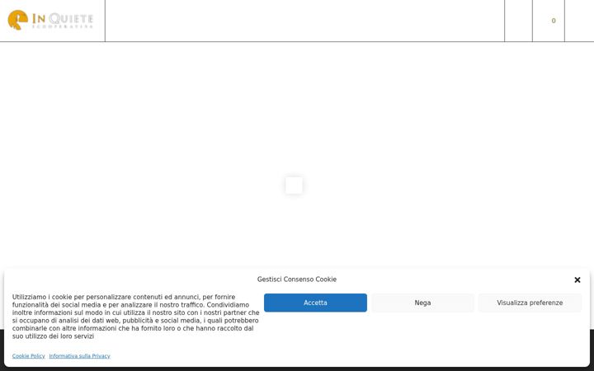Accept cookies with the Accetta button
The image size is (594, 371).
tap(315, 303)
